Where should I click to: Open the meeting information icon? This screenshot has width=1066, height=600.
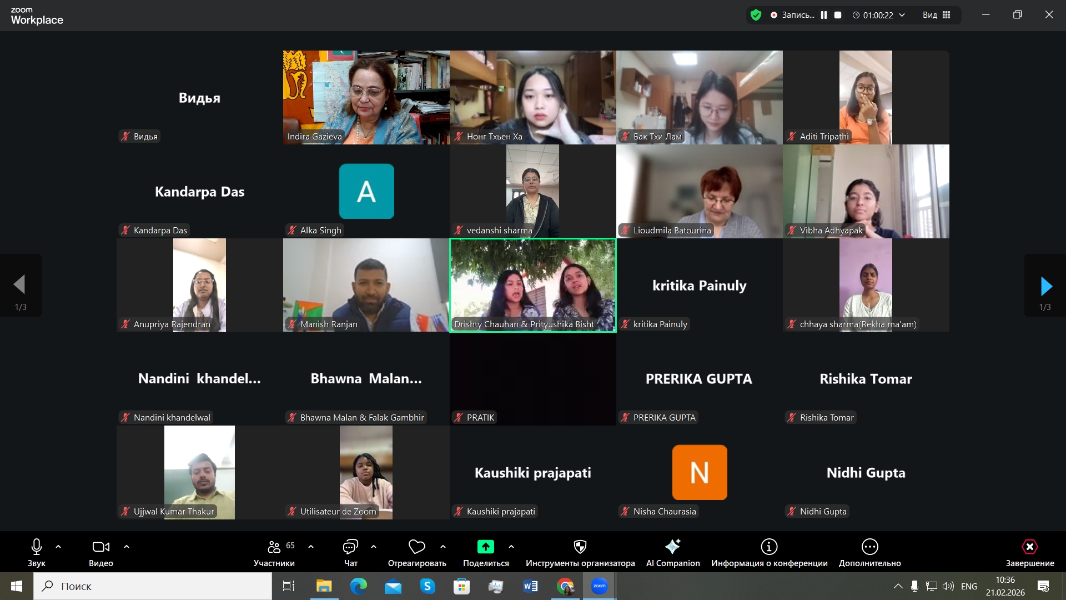tap(769, 547)
